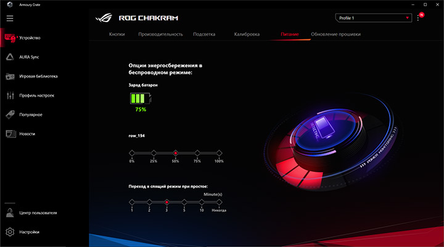
Task: Switch to the Кнопки tab
Action: pyautogui.click(x=117, y=34)
